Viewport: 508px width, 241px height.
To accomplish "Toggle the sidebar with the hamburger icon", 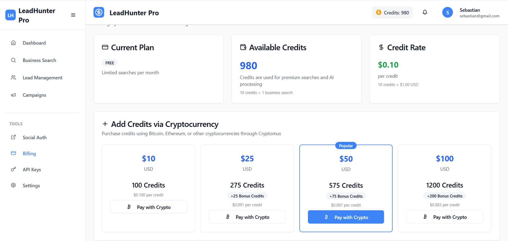I will point(73,15).
